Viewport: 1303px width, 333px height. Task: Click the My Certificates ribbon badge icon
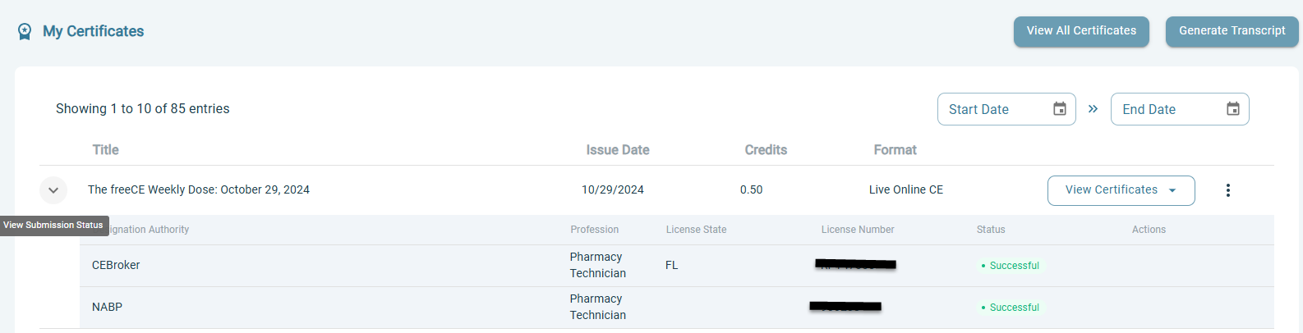pos(25,31)
